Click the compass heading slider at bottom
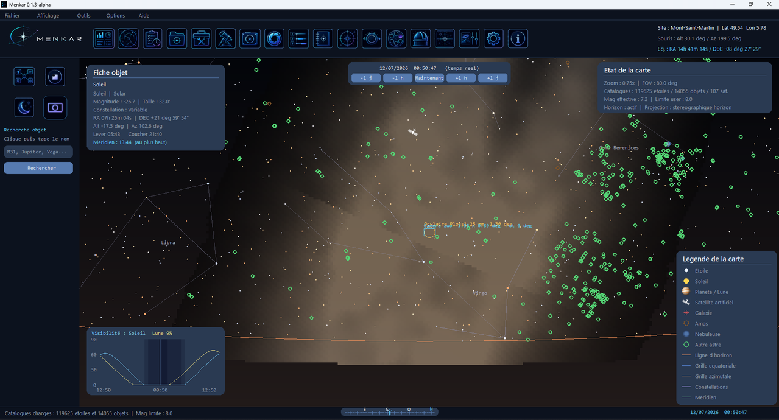779x420 pixels. click(390, 411)
